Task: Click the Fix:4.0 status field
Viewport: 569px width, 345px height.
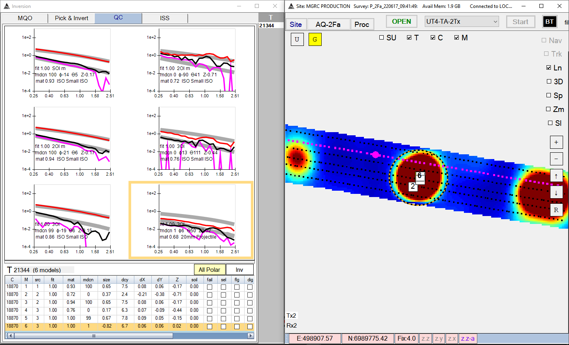Action: coord(407,339)
